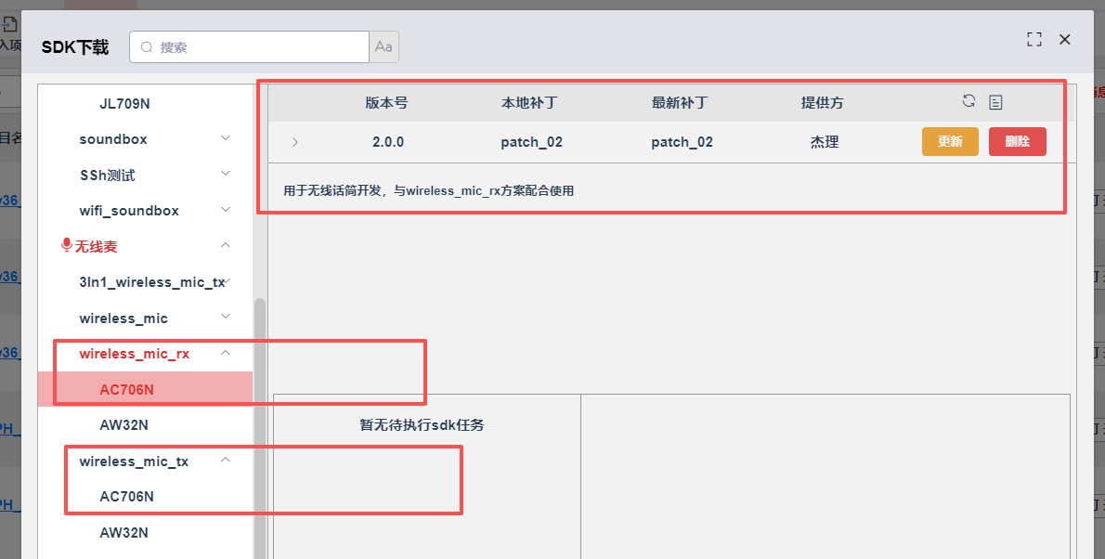Viewport: 1105px width, 559px height.
Task: Focus the 搜索 search field
Action: pyautogui.click(x=250, y=47)
